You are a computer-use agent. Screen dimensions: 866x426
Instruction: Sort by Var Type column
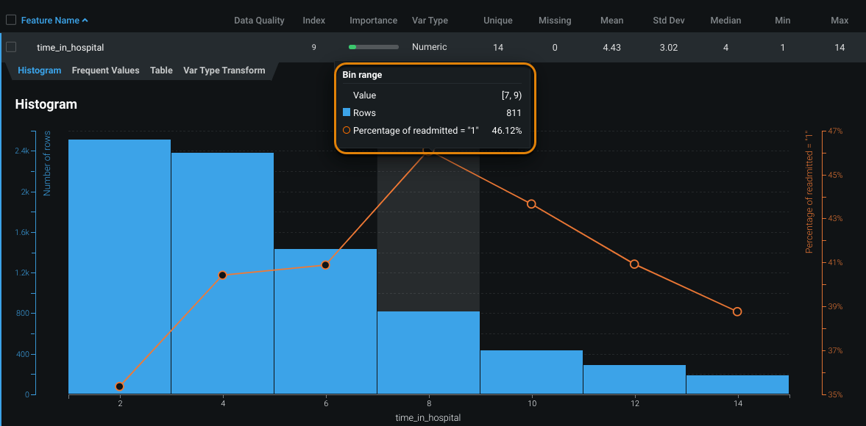click(x=430, y=21)
